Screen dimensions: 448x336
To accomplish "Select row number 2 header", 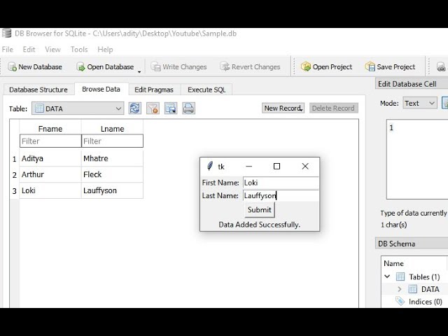I will 15,175.
